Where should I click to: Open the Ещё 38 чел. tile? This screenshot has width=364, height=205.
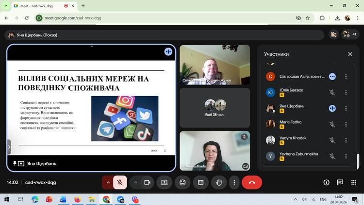[x=215, y=108]
